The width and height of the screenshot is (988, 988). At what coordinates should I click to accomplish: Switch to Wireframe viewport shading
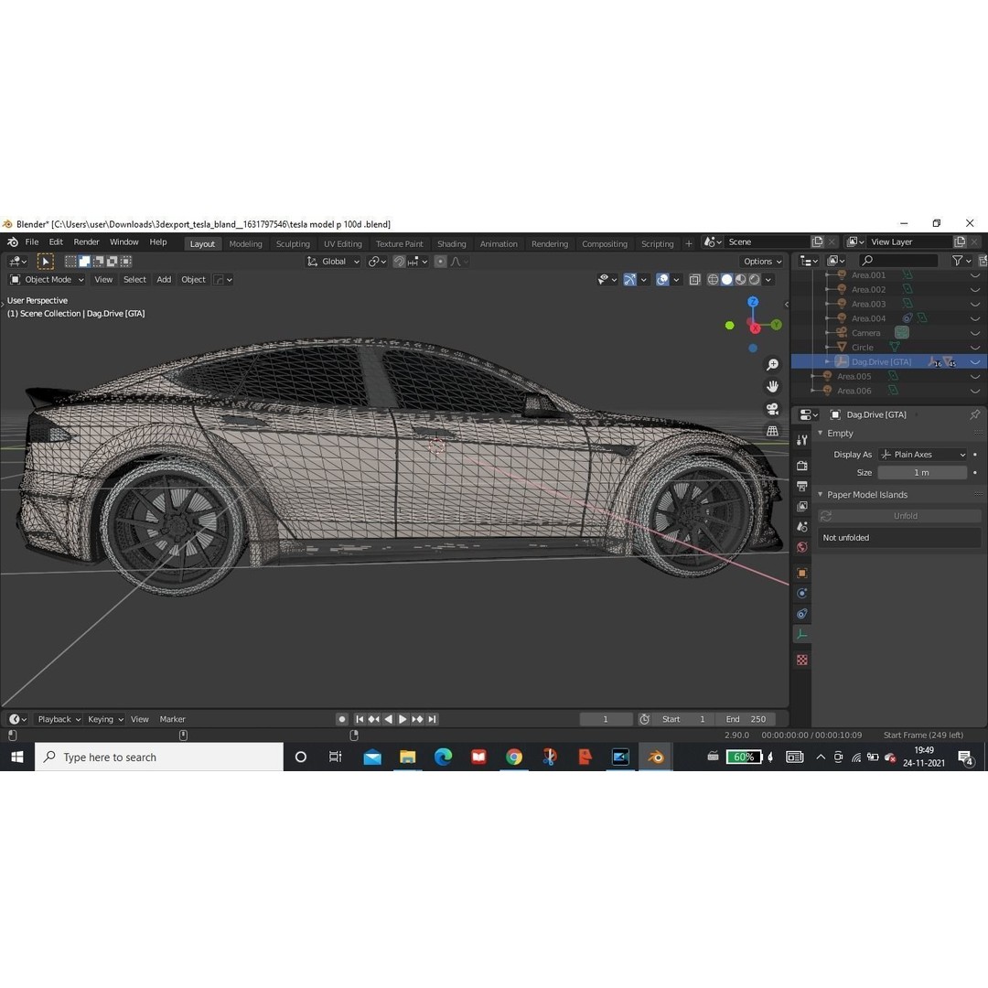pyautogui.click(x=713, y=279)
